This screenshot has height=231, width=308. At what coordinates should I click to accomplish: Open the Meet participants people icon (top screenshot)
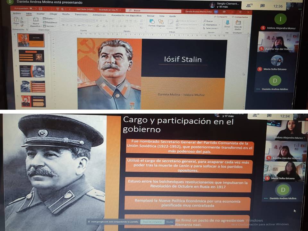point(250,5)
